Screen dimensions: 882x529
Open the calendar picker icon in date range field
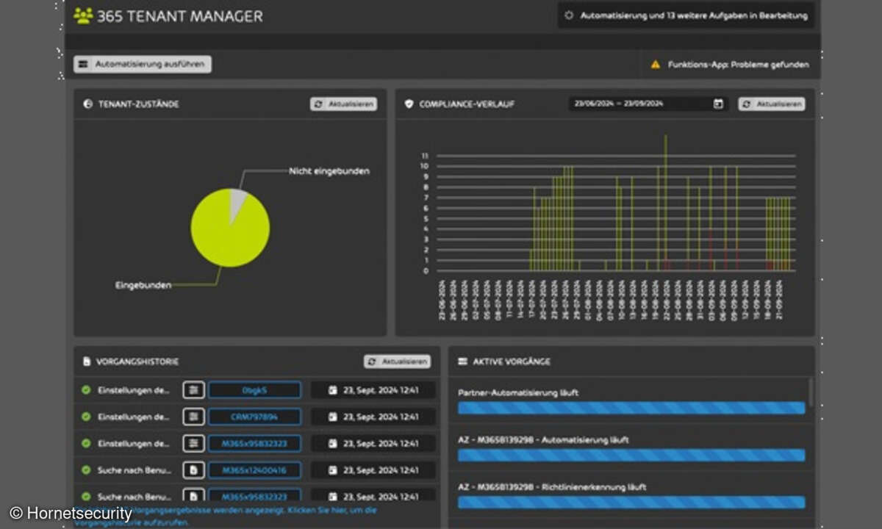718,104
